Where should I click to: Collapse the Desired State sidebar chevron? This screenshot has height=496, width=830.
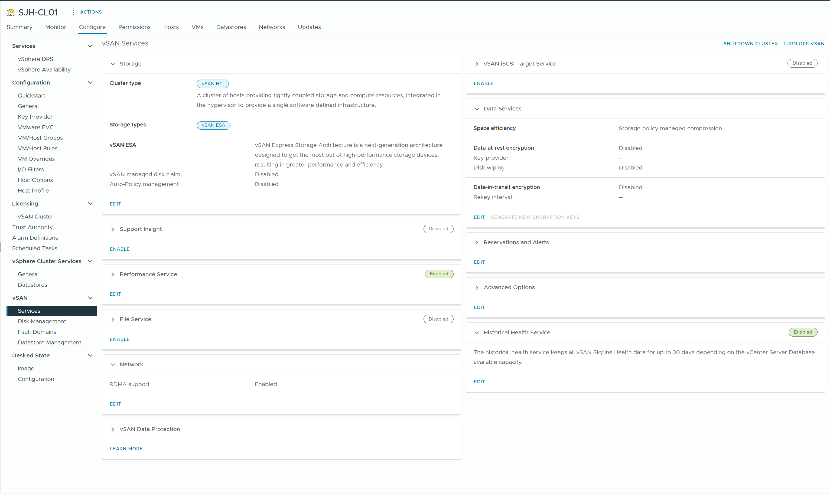click(90, 355)
